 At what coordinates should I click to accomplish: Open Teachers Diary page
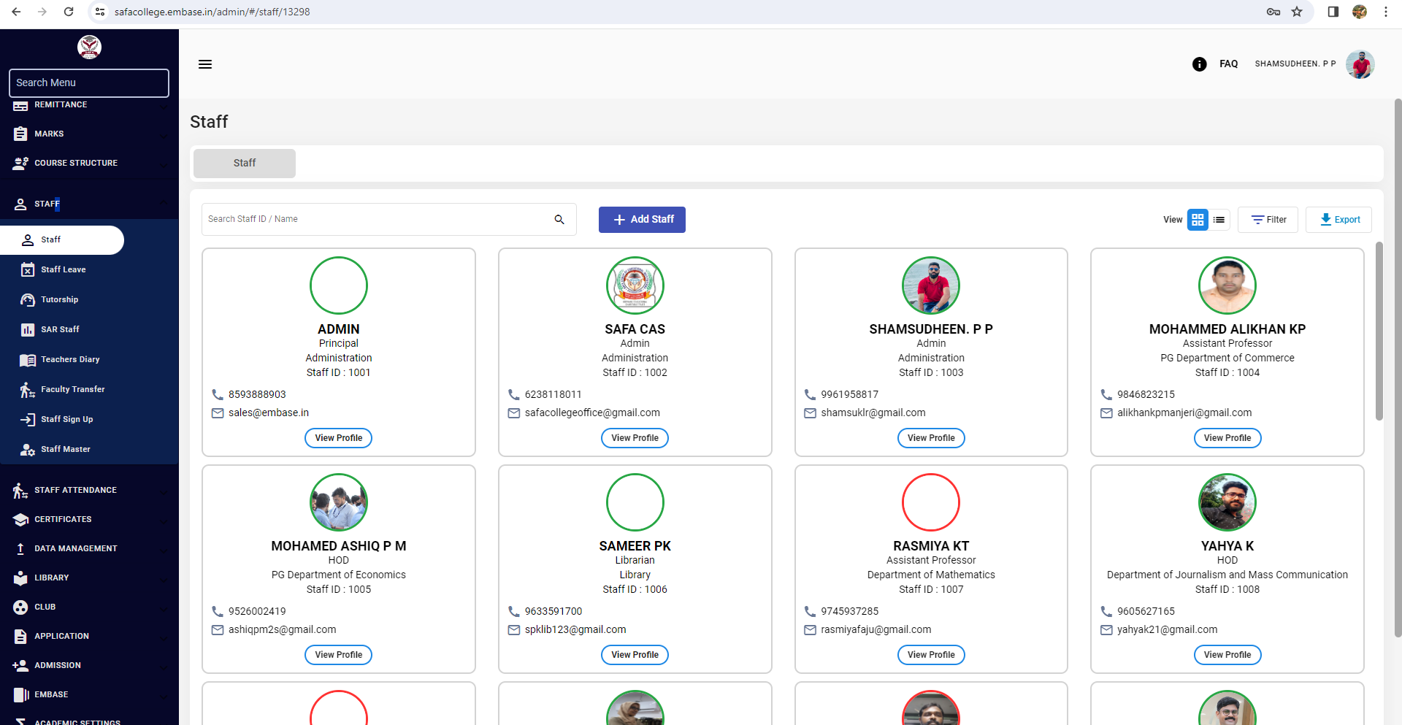tap(89, 359)
